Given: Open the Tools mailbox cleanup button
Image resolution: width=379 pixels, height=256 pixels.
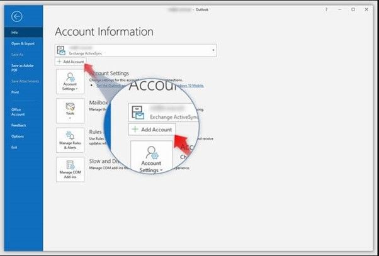Looking at the screenshot, I should tap(70, 109).
